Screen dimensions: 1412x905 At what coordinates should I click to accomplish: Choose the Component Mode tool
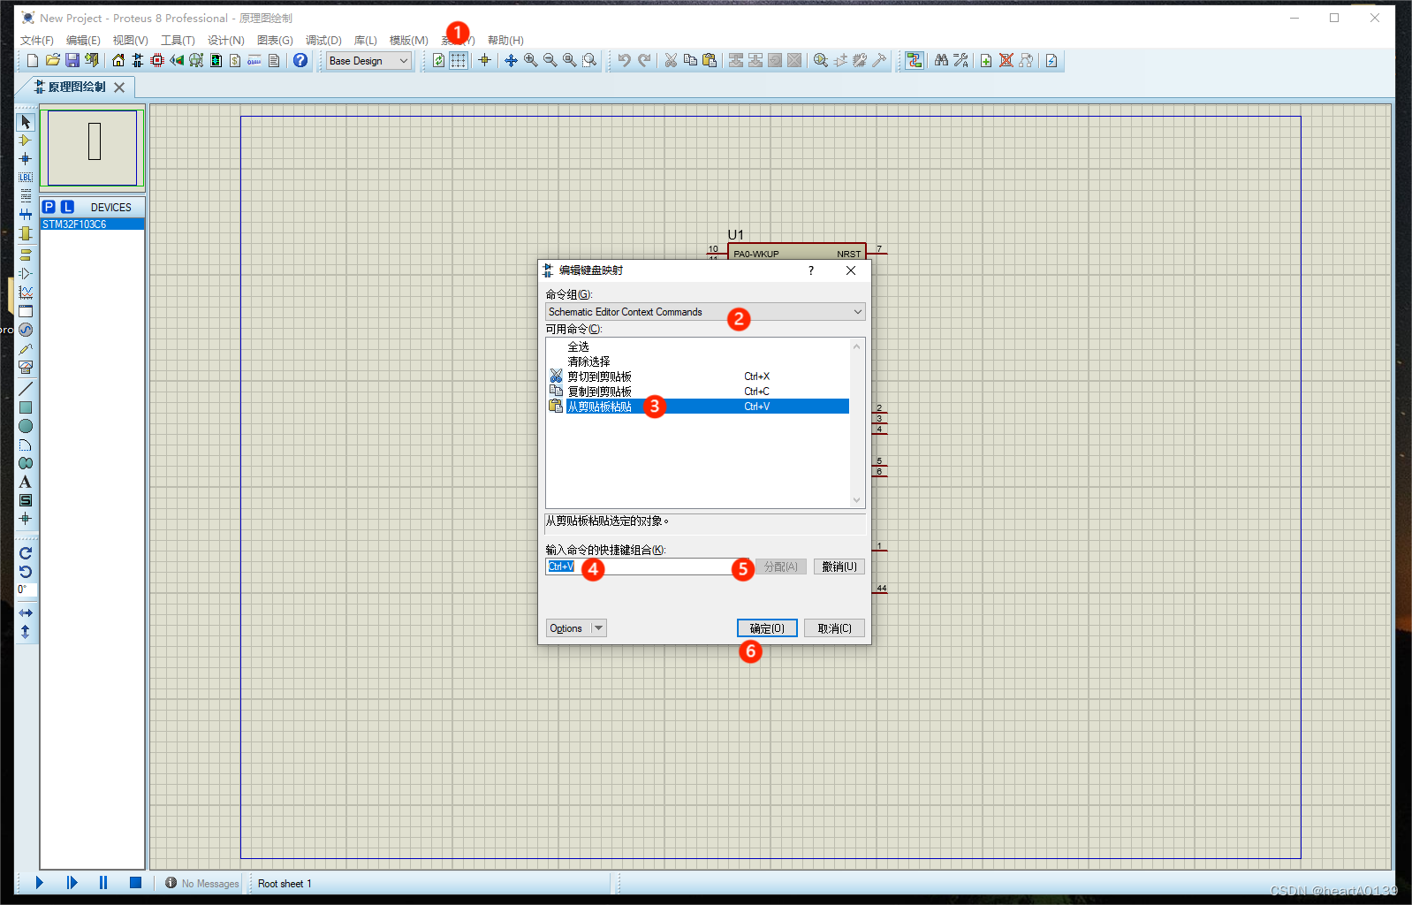pyautogui.click(x=26, y=141)
